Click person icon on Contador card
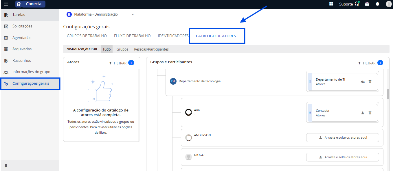 pyautogui.click(x=363, y=113)
